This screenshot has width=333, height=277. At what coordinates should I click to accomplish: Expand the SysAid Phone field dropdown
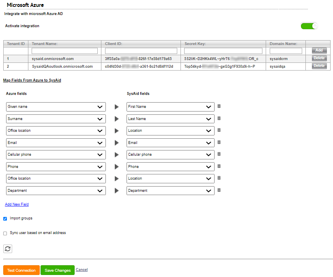tap(170, 167)
